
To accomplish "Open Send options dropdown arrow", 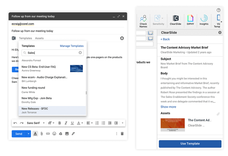I will pos(28,134).
